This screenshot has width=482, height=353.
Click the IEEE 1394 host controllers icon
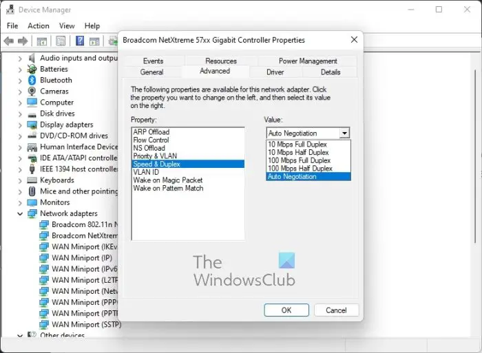click(x=32, y=169)
